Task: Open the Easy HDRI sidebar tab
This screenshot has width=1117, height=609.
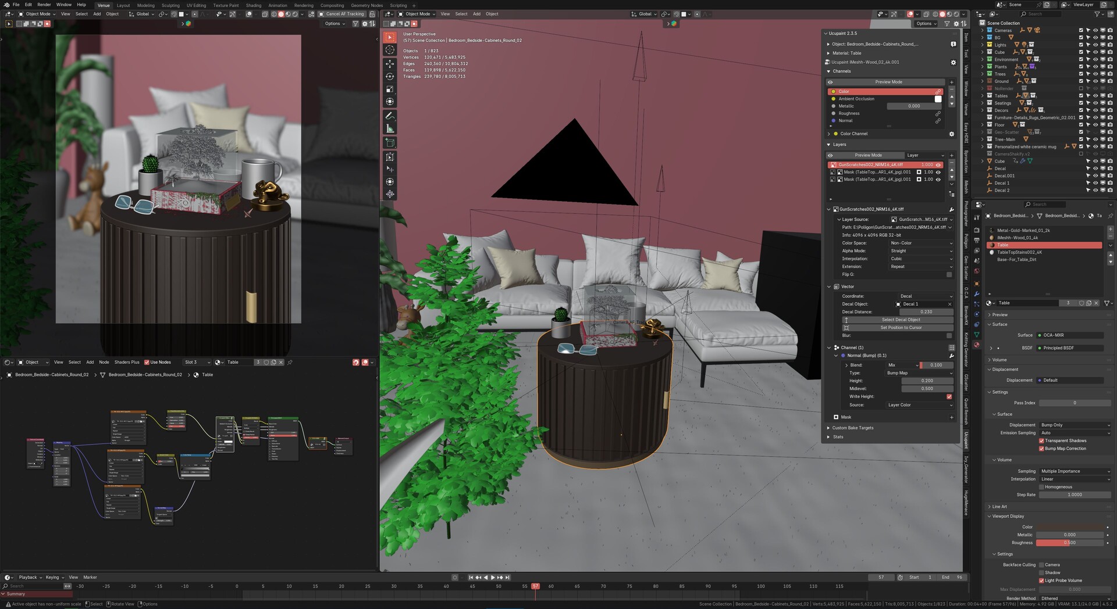Action: tap(966, 132)
